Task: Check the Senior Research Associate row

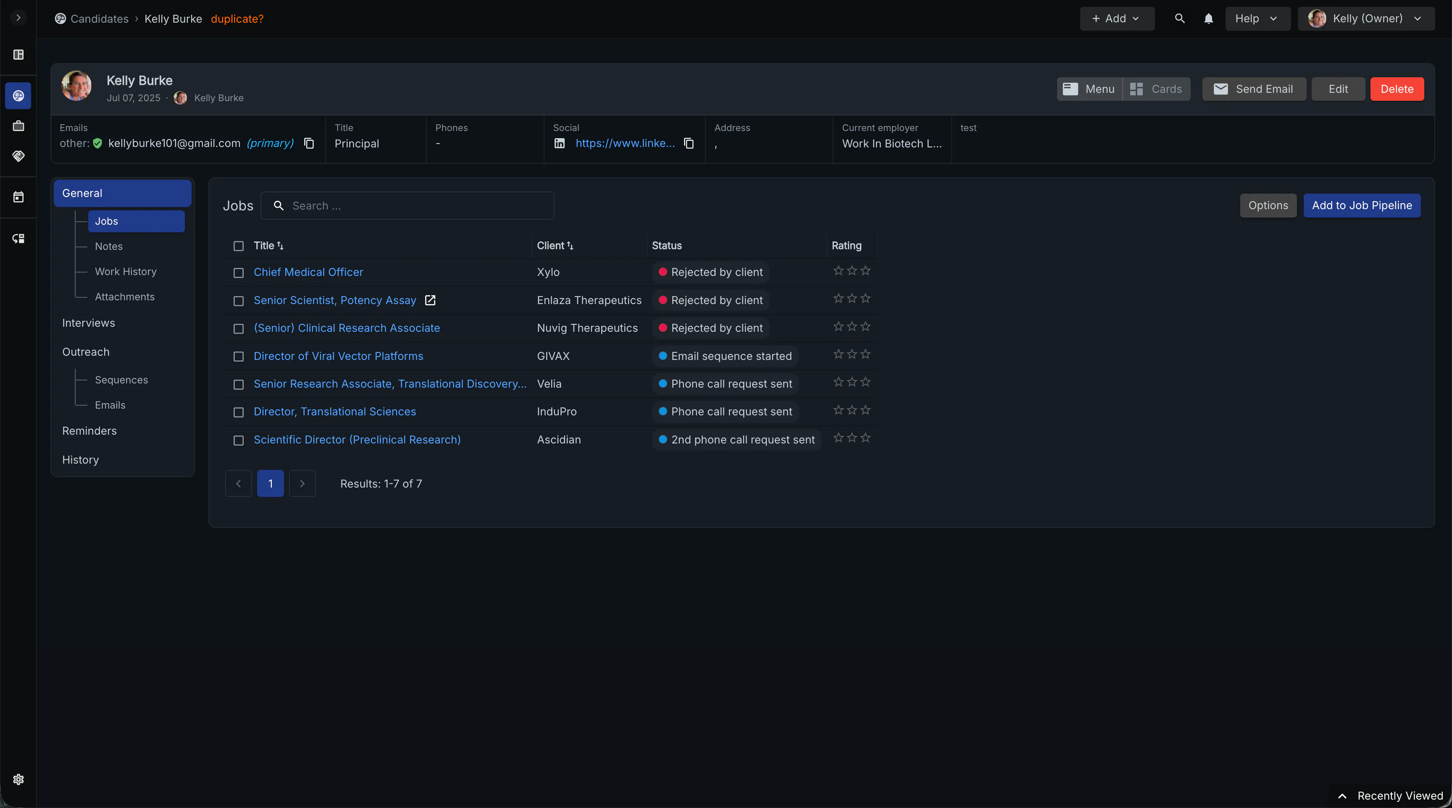Action: point(239,384)
